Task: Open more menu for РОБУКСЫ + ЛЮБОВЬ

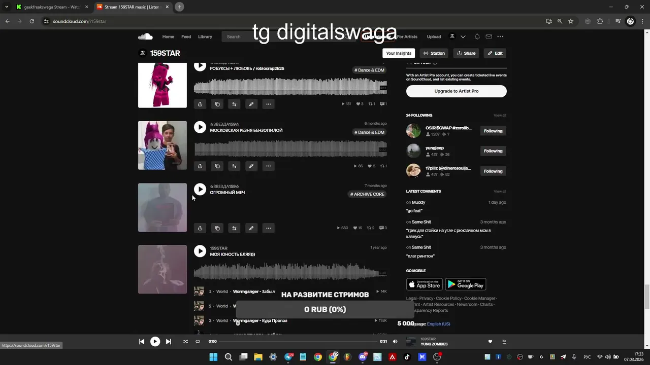Action: pyautogui.click(x=269, y=104)
